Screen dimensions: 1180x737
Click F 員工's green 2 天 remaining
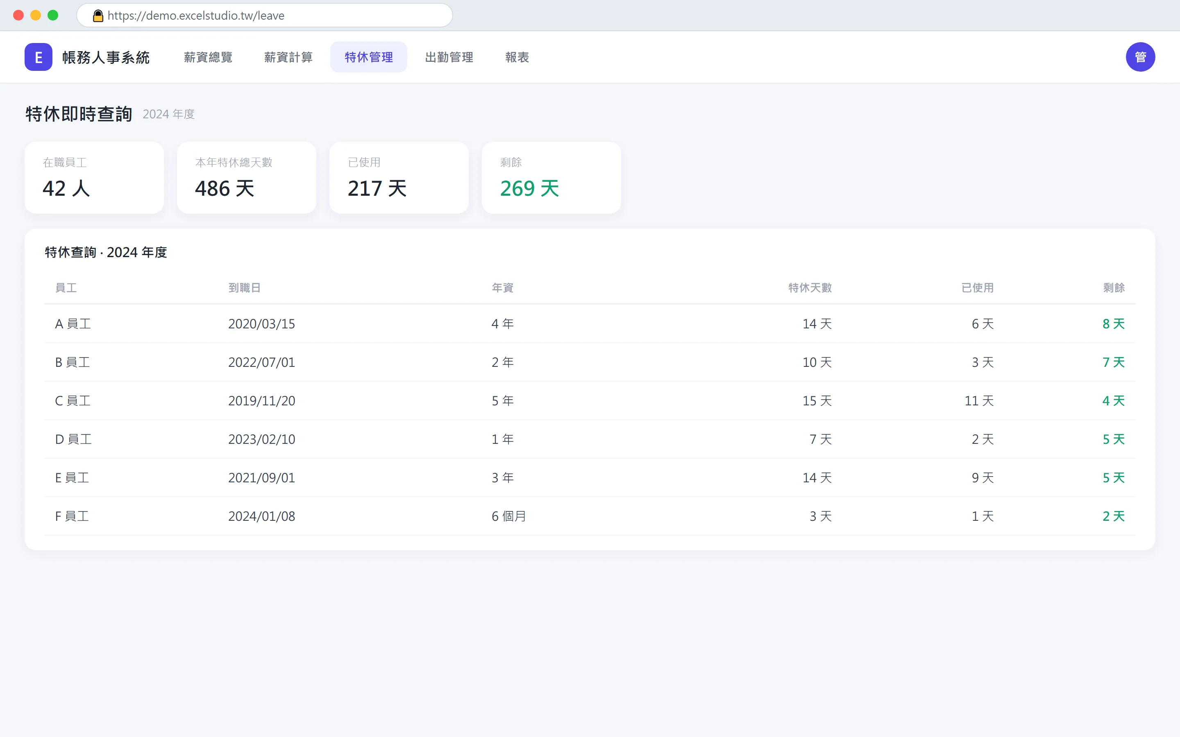[x=1114, y=516]
